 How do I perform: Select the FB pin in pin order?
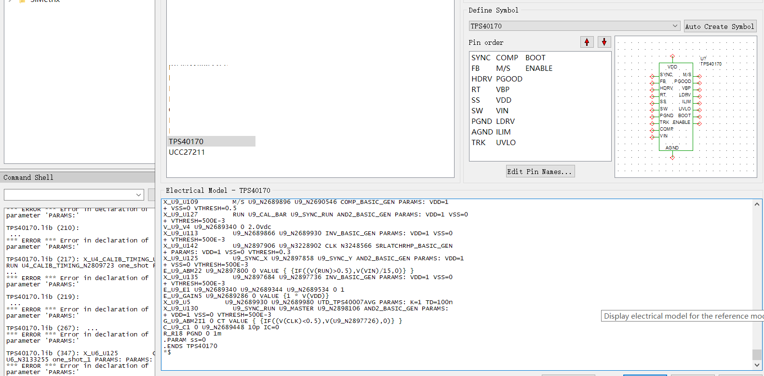coord(476,68)
